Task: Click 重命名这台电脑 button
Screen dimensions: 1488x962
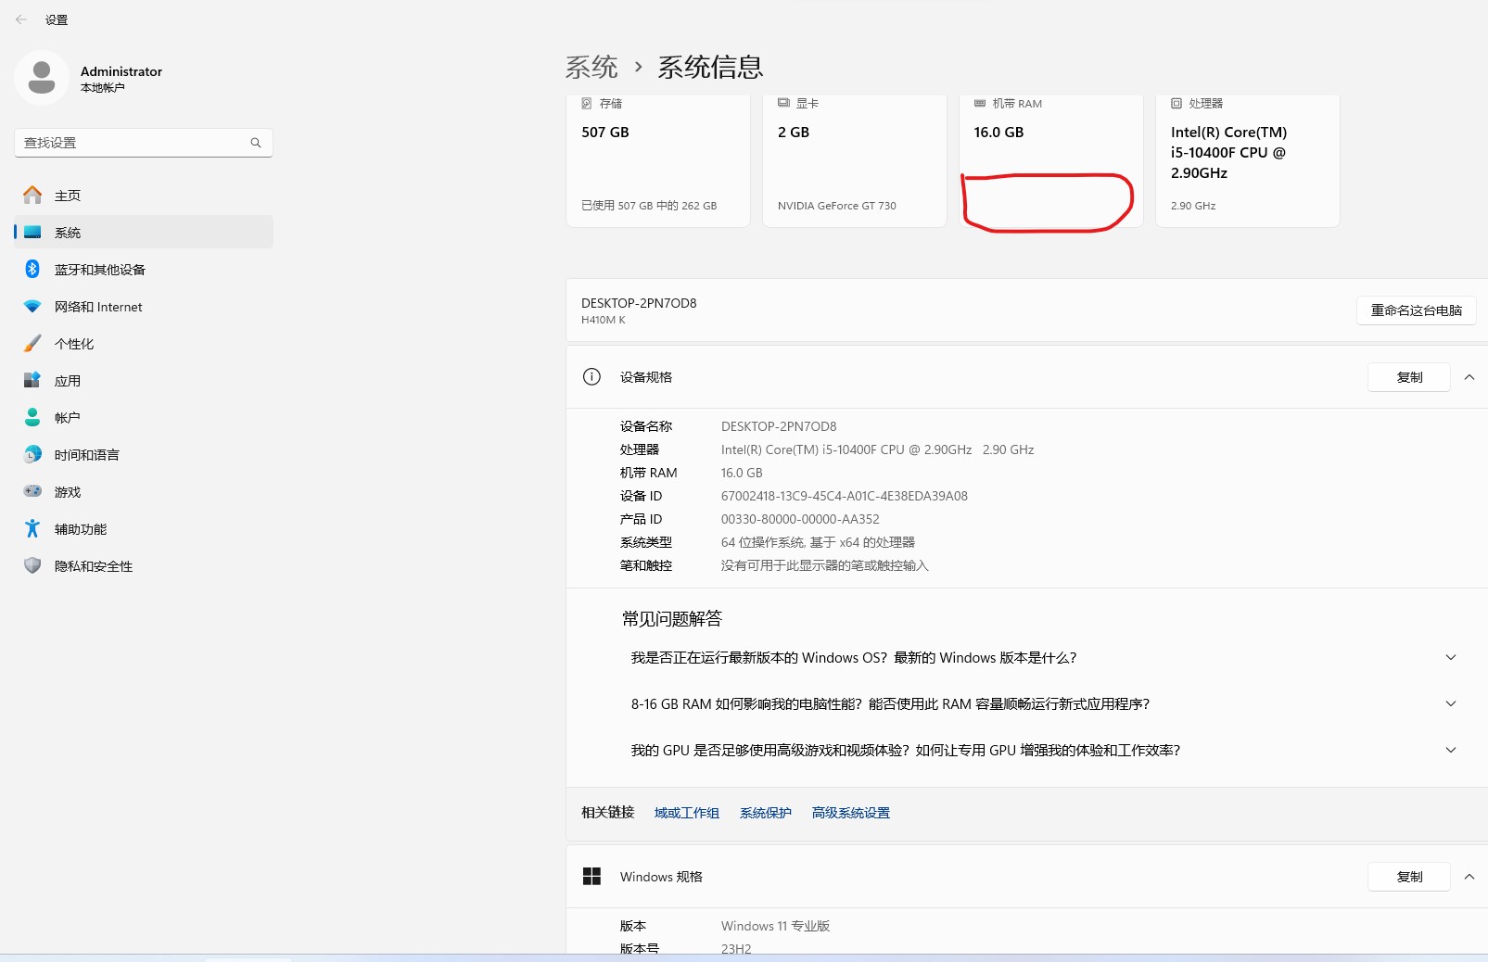Action: point(1416,310)
